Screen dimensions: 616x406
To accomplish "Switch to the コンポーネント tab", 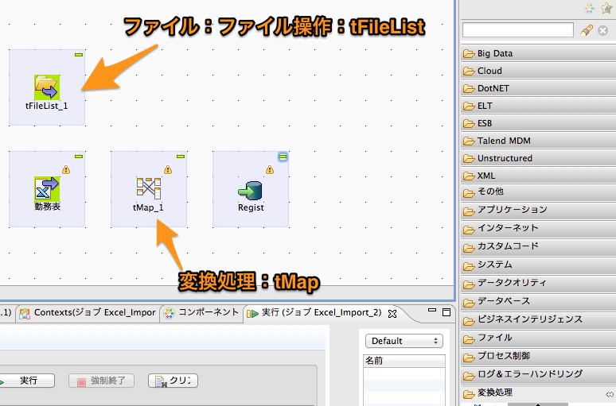I will 201,313.
